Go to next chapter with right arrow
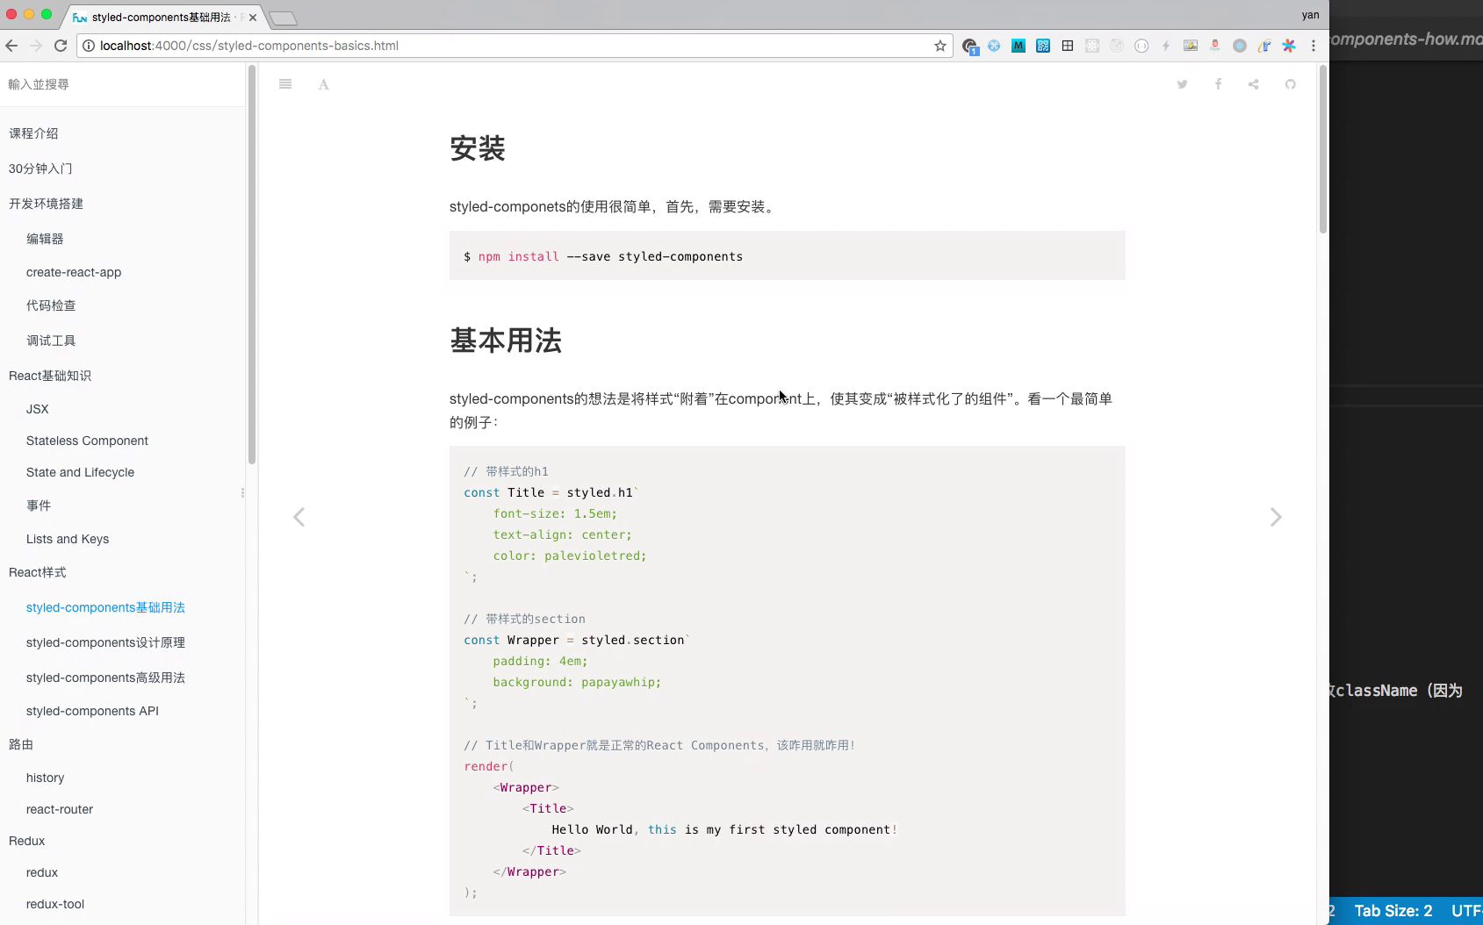The height and width of the screenshot is (925, 1483). pos(1276,517)
